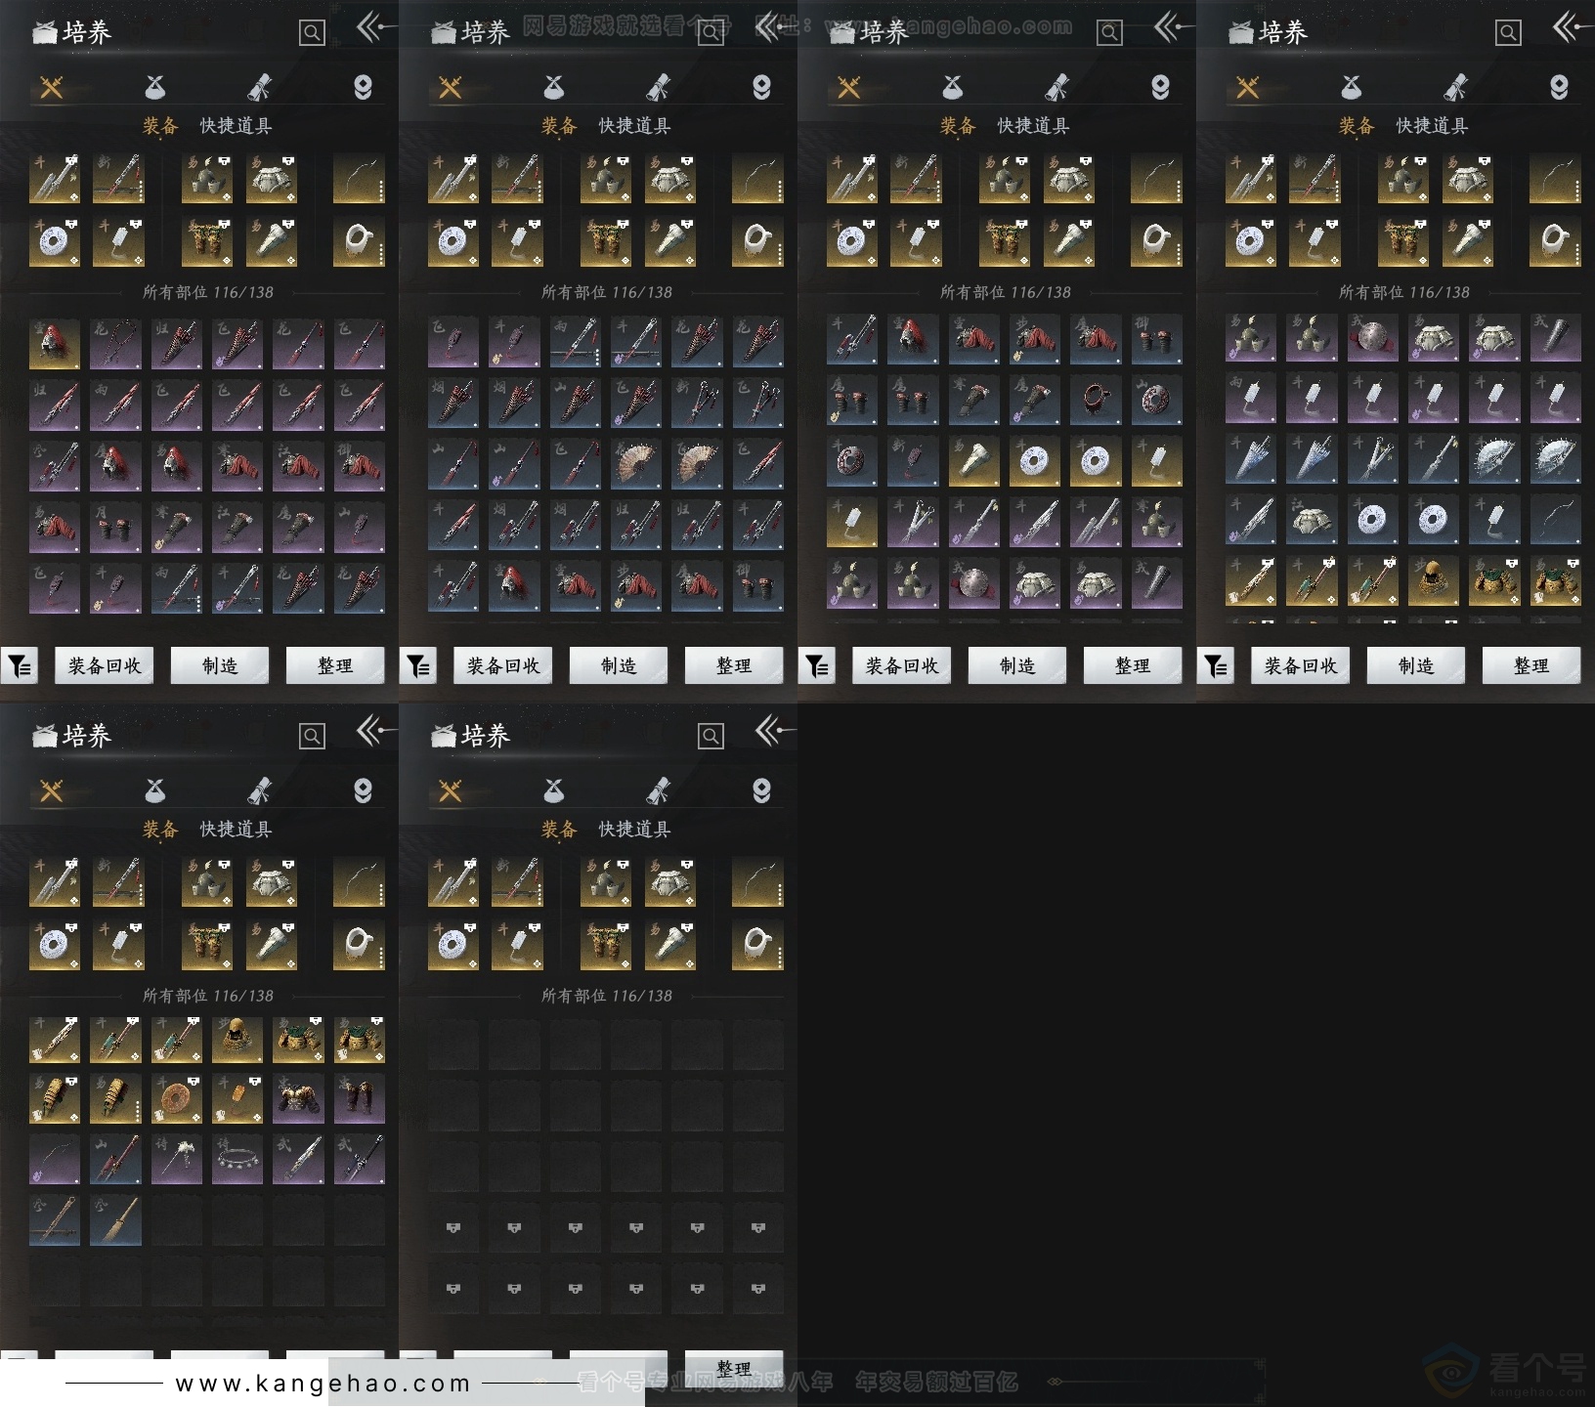Click 整理 in the top-right panel
Viewport: 1595px width, 1407px height.
click(1531, 666)
